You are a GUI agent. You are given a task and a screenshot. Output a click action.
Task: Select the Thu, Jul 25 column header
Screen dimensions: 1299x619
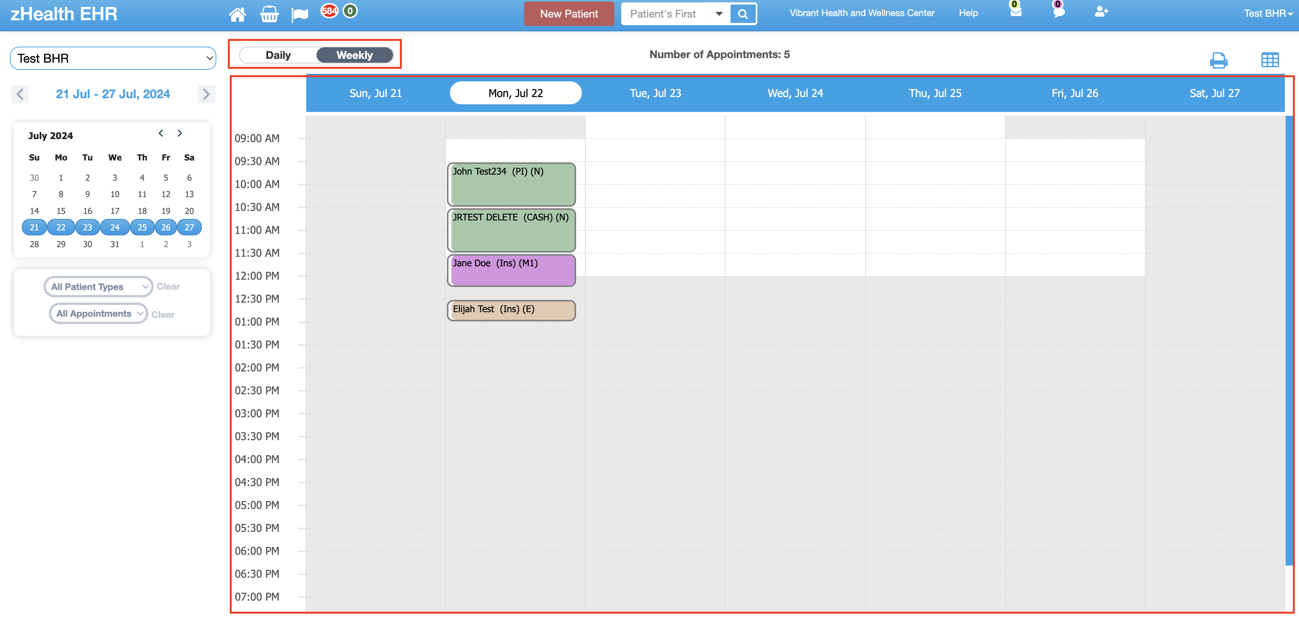click(935, 93)
